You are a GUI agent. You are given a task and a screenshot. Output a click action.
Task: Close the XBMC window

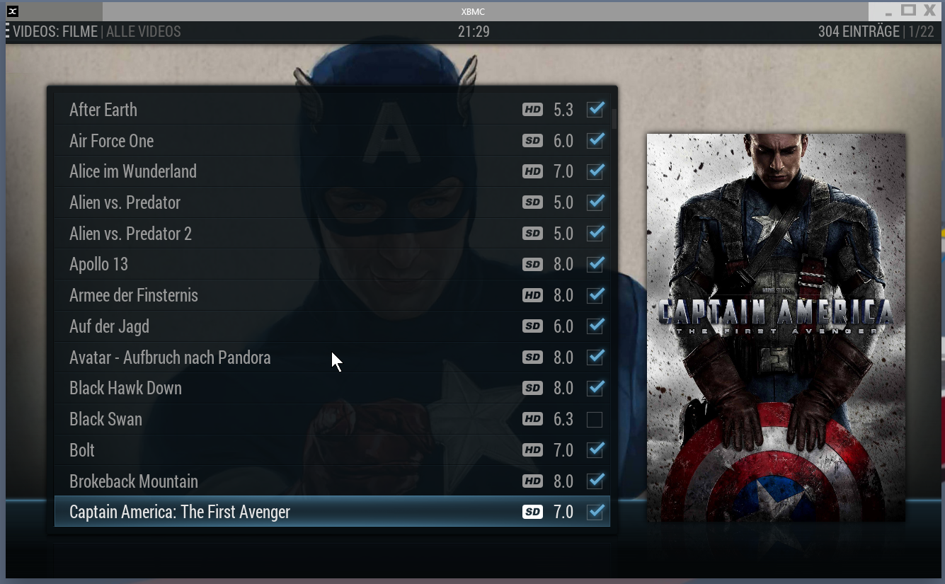(x=929, y=10)
